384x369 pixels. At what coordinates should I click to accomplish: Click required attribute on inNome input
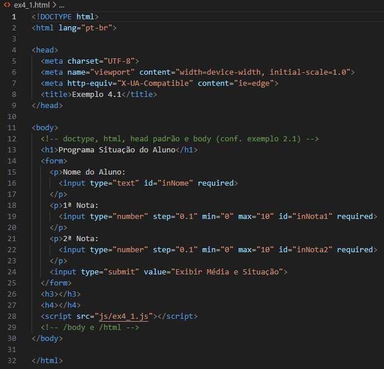216,183
